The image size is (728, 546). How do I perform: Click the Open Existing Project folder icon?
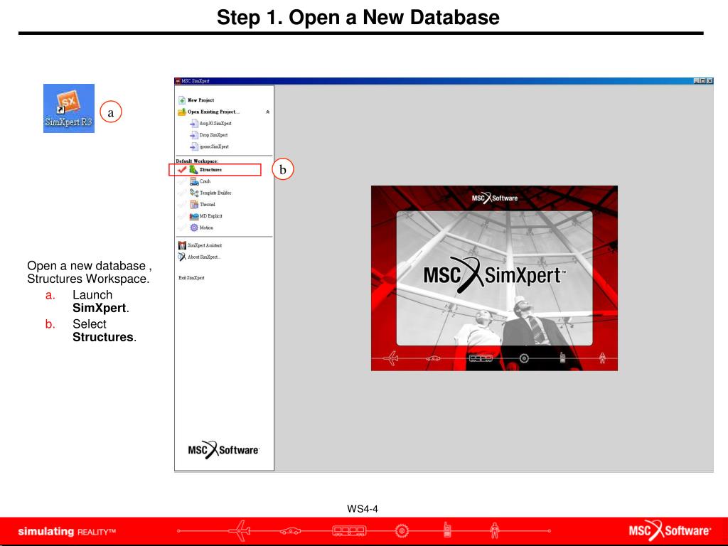pyautogui.click(x=182, y=112)
